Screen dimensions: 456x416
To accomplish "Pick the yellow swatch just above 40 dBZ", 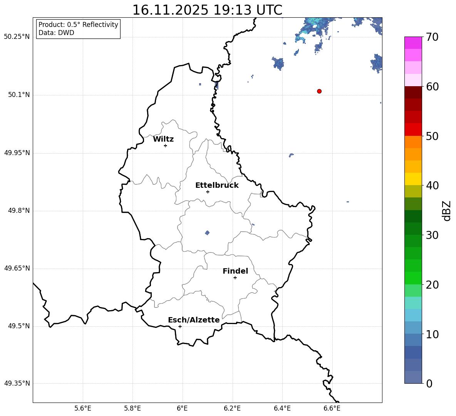I will click(413, 179).
